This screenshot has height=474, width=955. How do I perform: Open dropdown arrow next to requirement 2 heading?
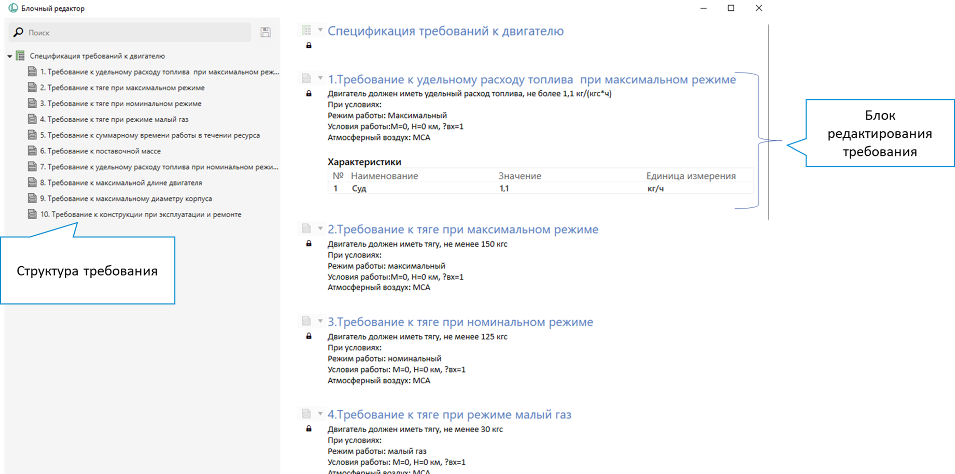(x=320, y=228)
